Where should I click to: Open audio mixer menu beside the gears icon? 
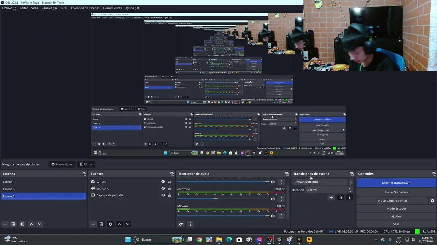click(x=190, y=224)
